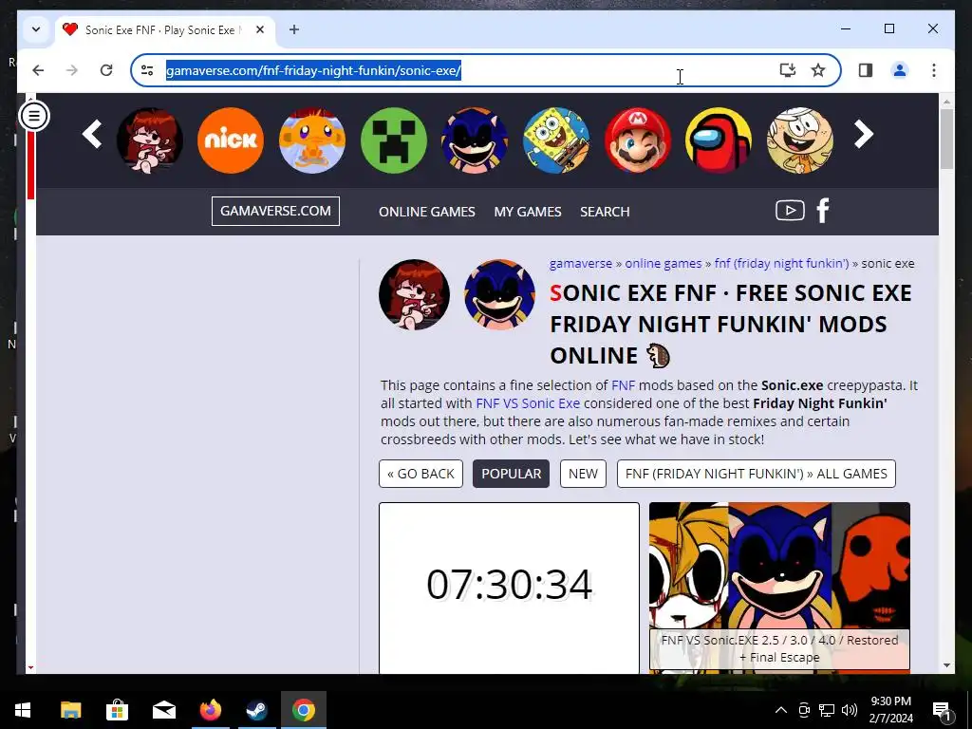Screen dimensions: 972x729
Task: Click the Girlfriend avatar beside the heading
Action: click(x=414, y=294)
